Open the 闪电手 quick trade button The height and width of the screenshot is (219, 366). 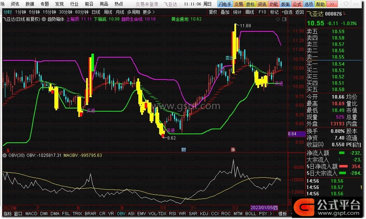[225, 4]
